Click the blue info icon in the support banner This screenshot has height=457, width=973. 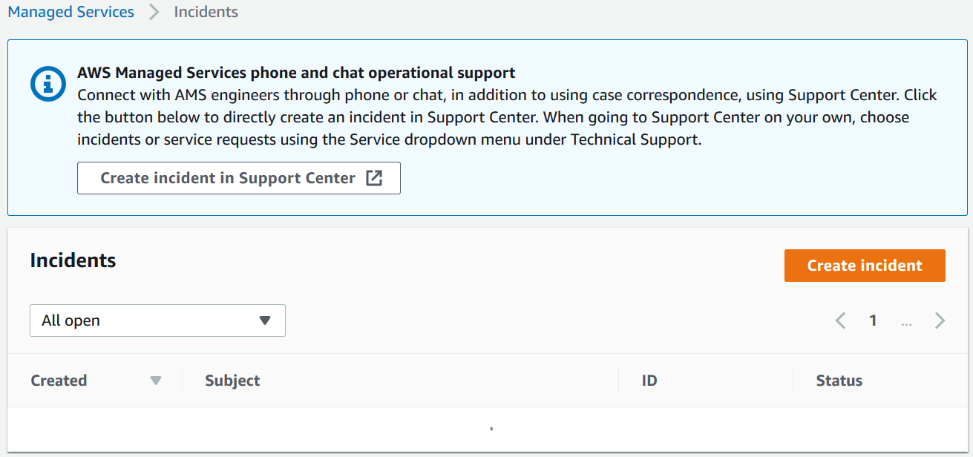click(x=47, y=84)
